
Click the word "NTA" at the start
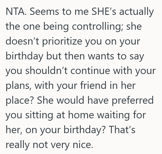[14, 12]
